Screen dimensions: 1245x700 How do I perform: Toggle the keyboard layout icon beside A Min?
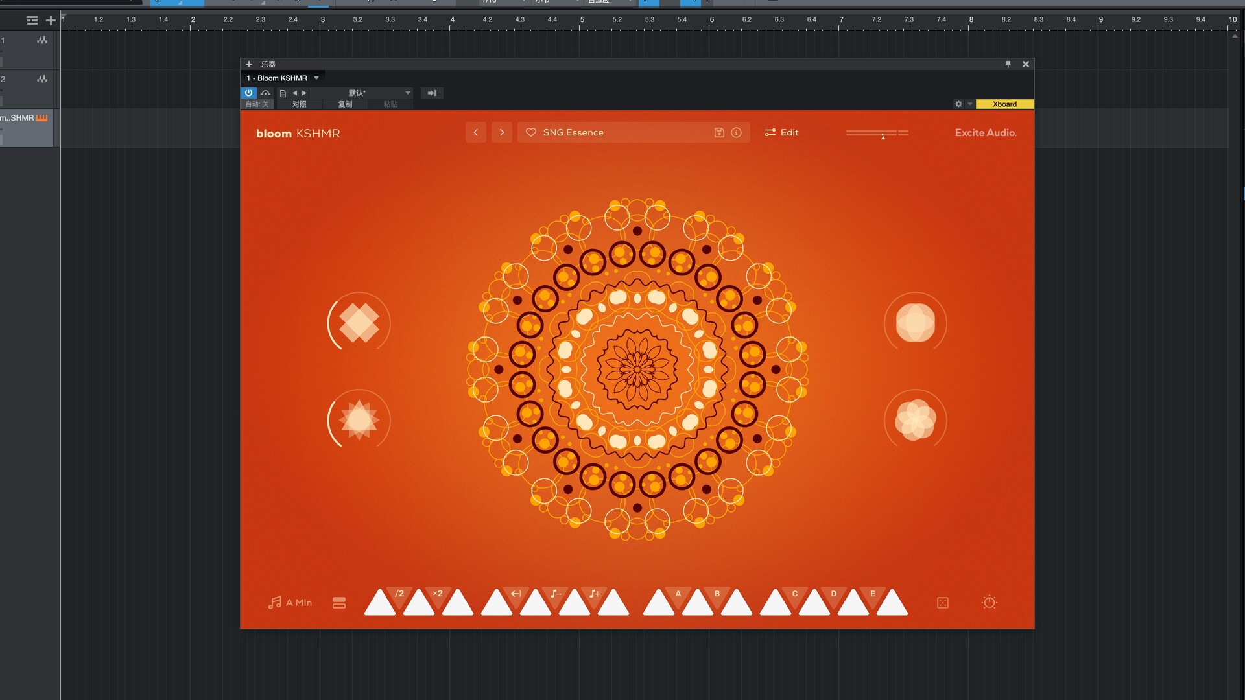click(x=339, y=603)
